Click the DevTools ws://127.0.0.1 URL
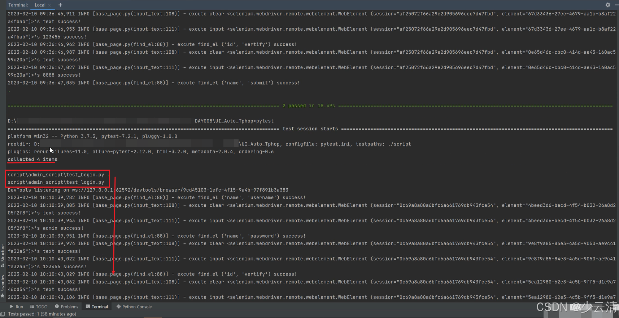The width and height of the screenshot is (619, 318). pyautogui.click(x=180, y=190)
